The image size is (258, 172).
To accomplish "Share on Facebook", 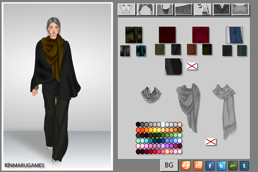I will click(x=210, y=166).
